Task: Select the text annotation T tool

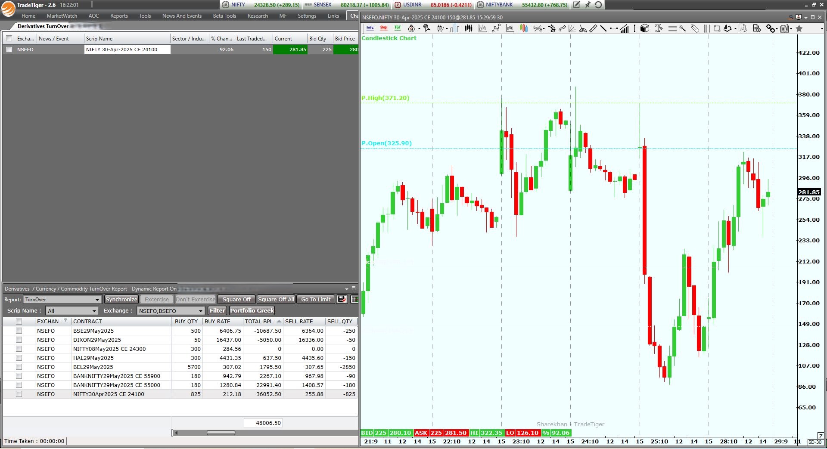Action: 659,28
